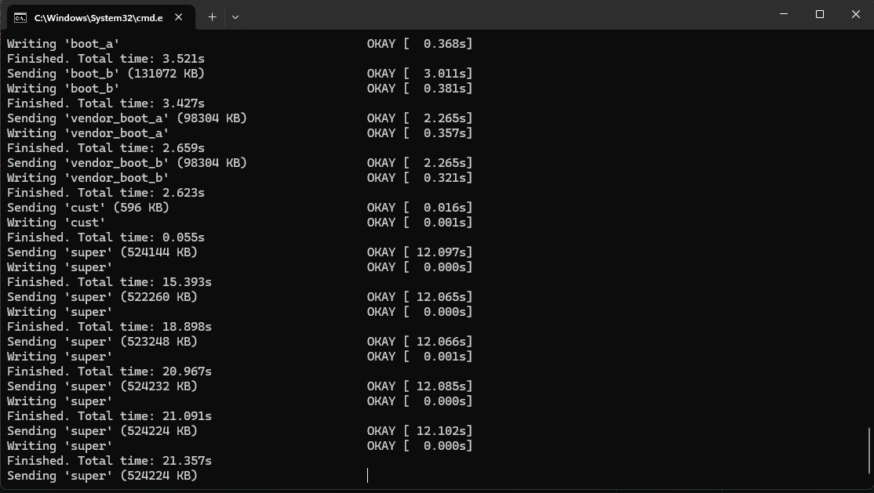Close the terminal window
Viewport: 874px width, 493px height.
(x=855, y=14)
